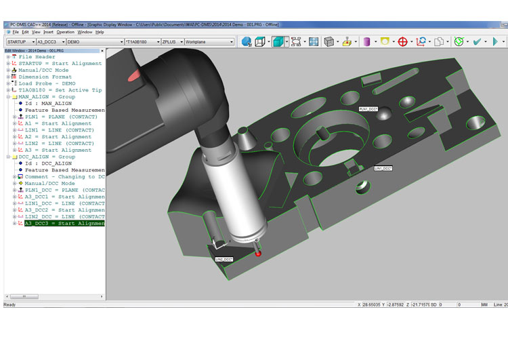Screen dimensions: 508x339
Task: Click the teal execute play arrow
Action: [495, 41]
